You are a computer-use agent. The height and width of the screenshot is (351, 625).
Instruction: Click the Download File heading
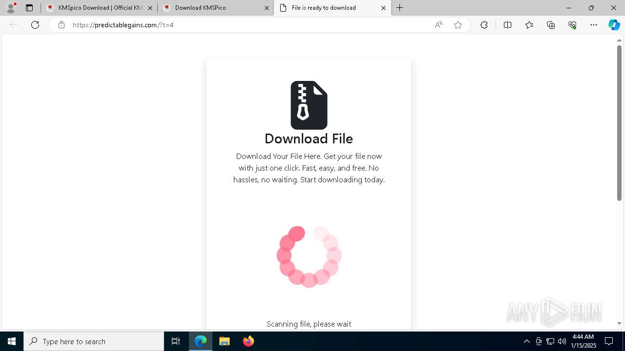(309, 138)
